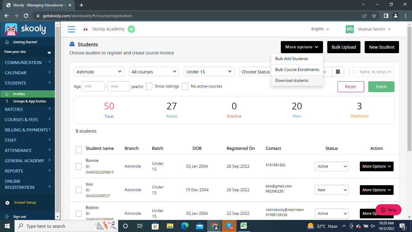Reload the page with browser refresh icon
This screenshot has width=412, height=232.
click(x=26, y=16)
